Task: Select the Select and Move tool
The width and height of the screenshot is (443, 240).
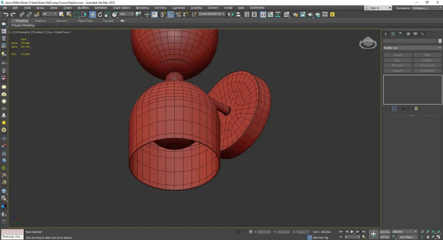Action: coord(92,14)
